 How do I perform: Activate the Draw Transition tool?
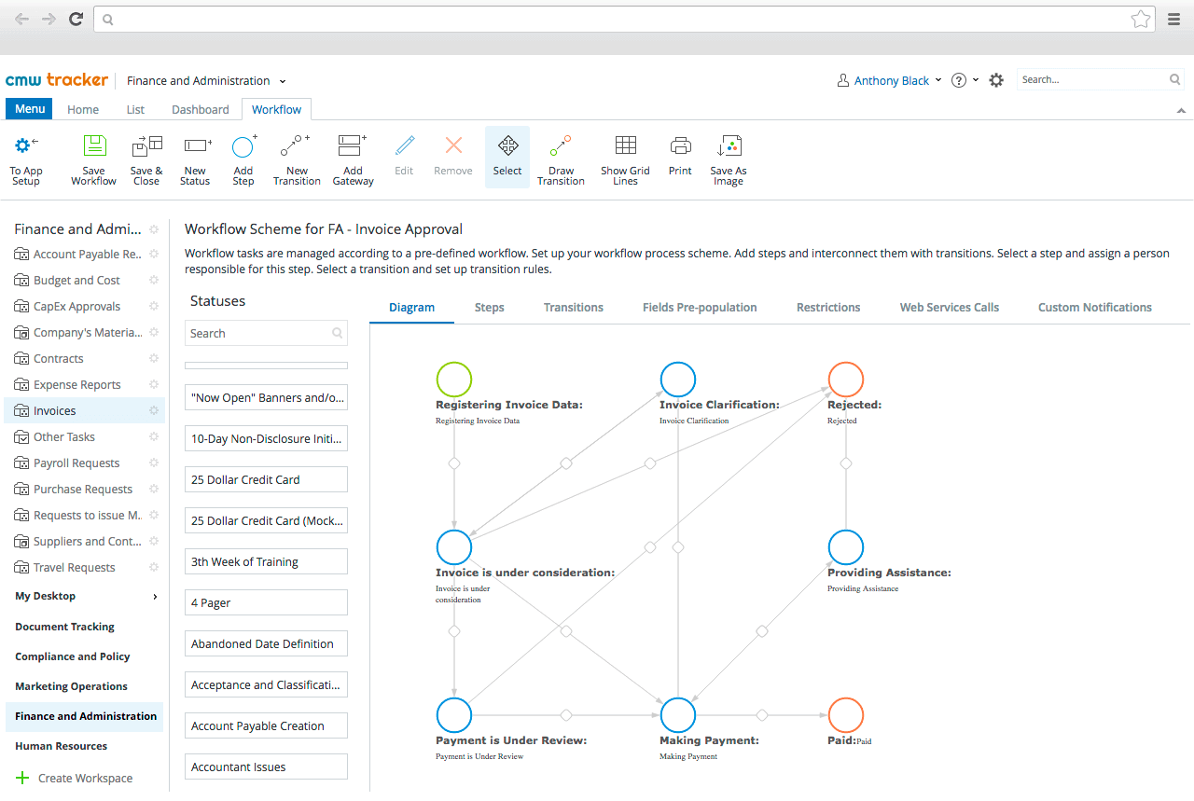coord(560,159)
